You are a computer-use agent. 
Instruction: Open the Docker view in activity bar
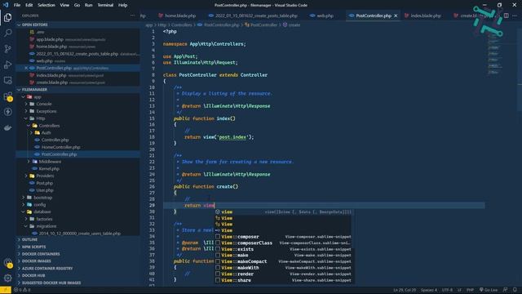pyautogui.click(x=7, y=127)
